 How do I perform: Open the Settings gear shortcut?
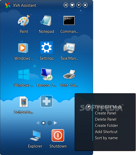coord(47,48)
